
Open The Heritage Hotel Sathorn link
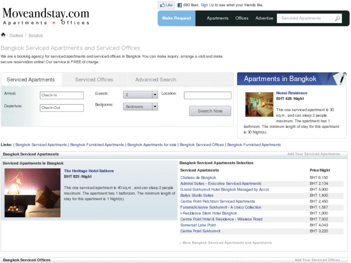click(89, 171)
